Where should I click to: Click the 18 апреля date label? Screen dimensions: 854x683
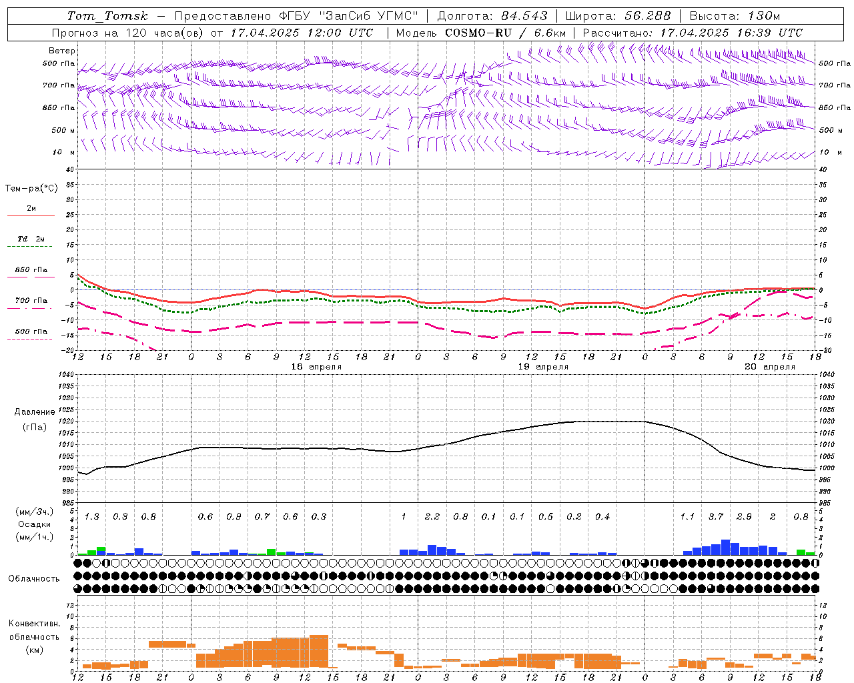pyautogui.click(x=317, y=367)
